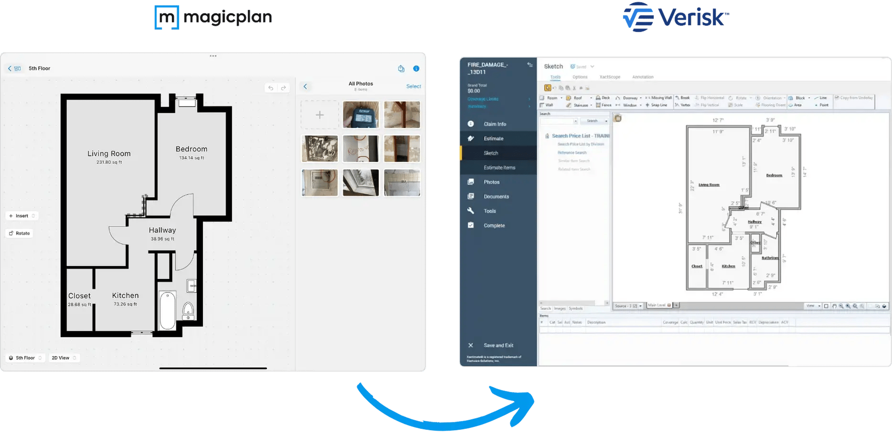Screen dimensions: 892x433
Task: Select the Vertex tool
Action: click(682, 105)
